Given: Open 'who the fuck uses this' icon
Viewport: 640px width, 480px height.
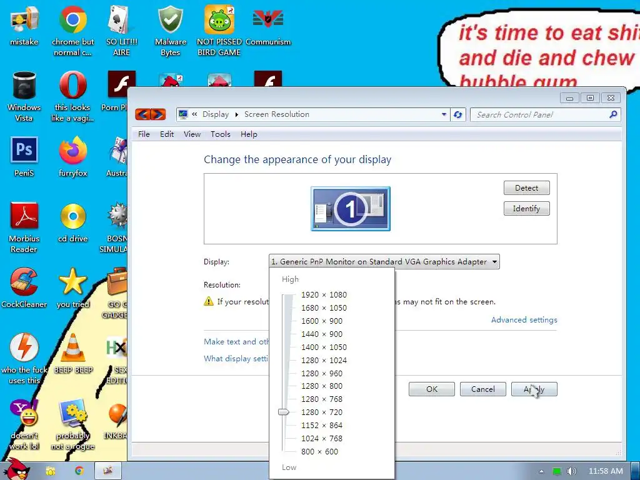Looking at the screenshot, I should (24, 359).
